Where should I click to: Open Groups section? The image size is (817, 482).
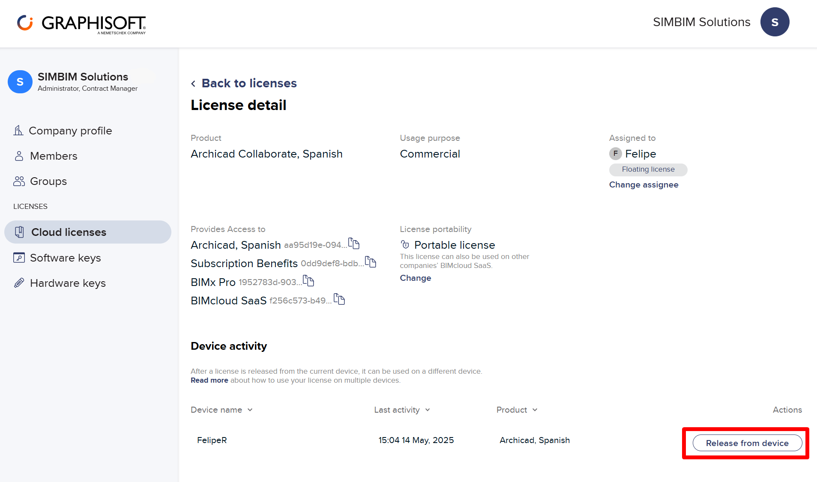[48, 181]
